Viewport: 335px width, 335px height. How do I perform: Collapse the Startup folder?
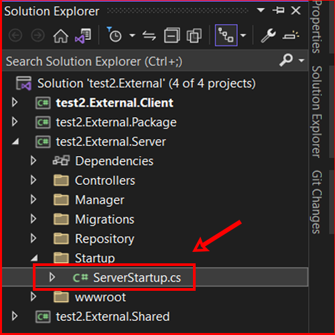[34, 258]
